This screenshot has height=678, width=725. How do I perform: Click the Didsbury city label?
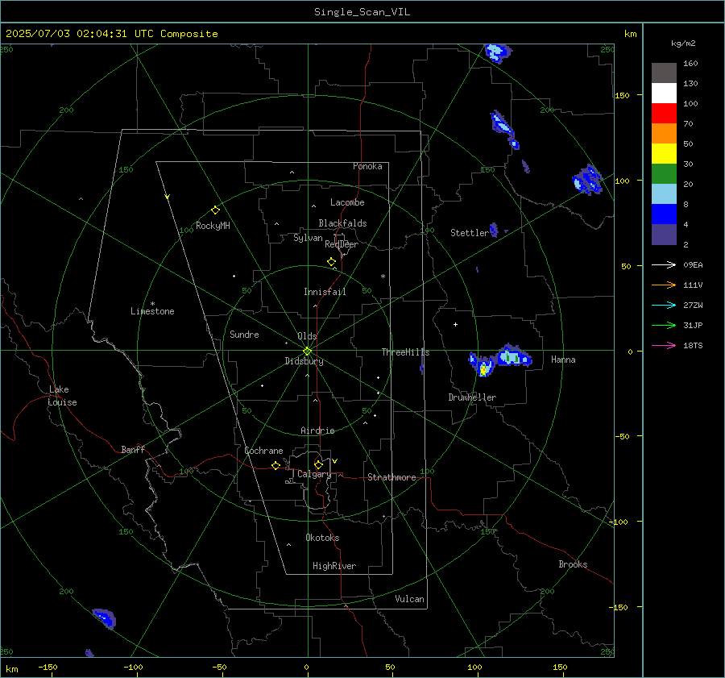tap(304, 361)
